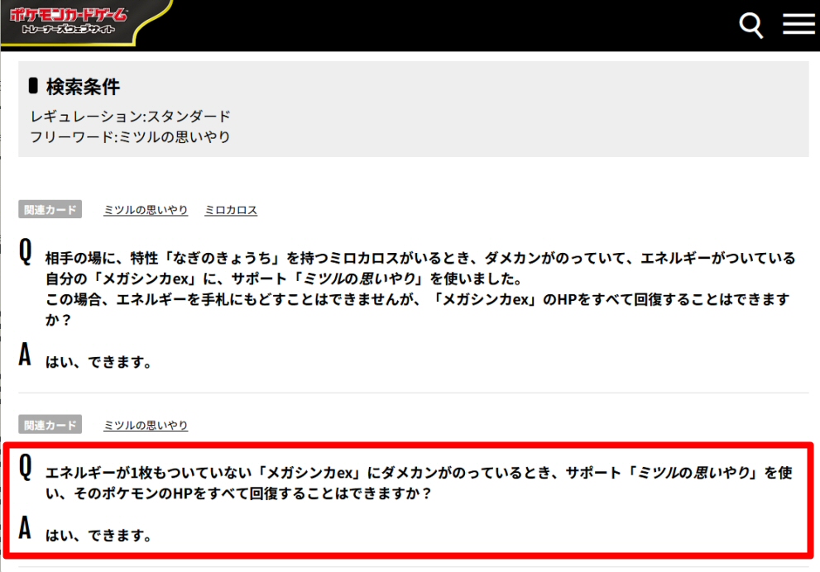This screenshot has width=820, height=572.
Task: Open the first ミツルの思いやり related card link
Action: [x=146, y=209]
